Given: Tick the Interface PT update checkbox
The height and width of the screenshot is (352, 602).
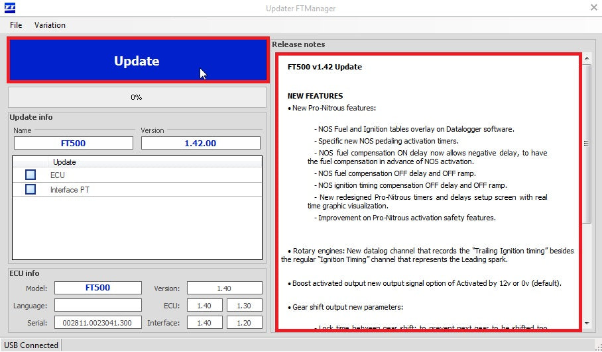Looking at the screenshot, I should click(30, 189).
